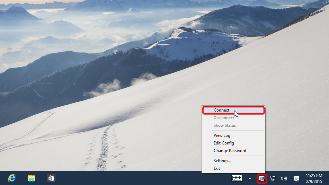329x185 pixels.
Task: Choose Exit to quit OpenVPN GUI
Action: (x=217, y=168)
